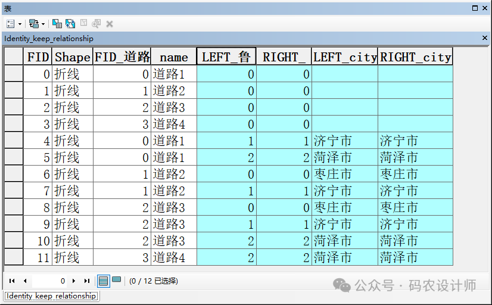The width and height of the screenshot is (492, 305).
Task: Move to the next record
Action: tap(74, 281)
